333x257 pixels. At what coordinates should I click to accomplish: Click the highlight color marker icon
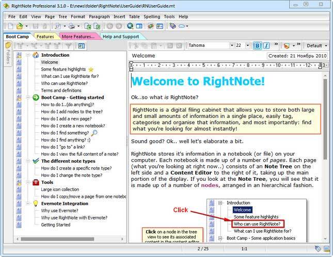[287, 45]
